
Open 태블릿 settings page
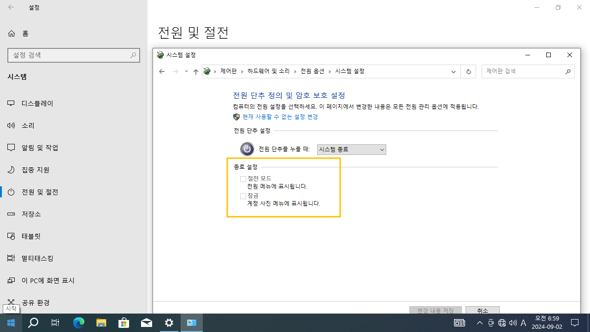pyautogui.click(x=74, y=236)
